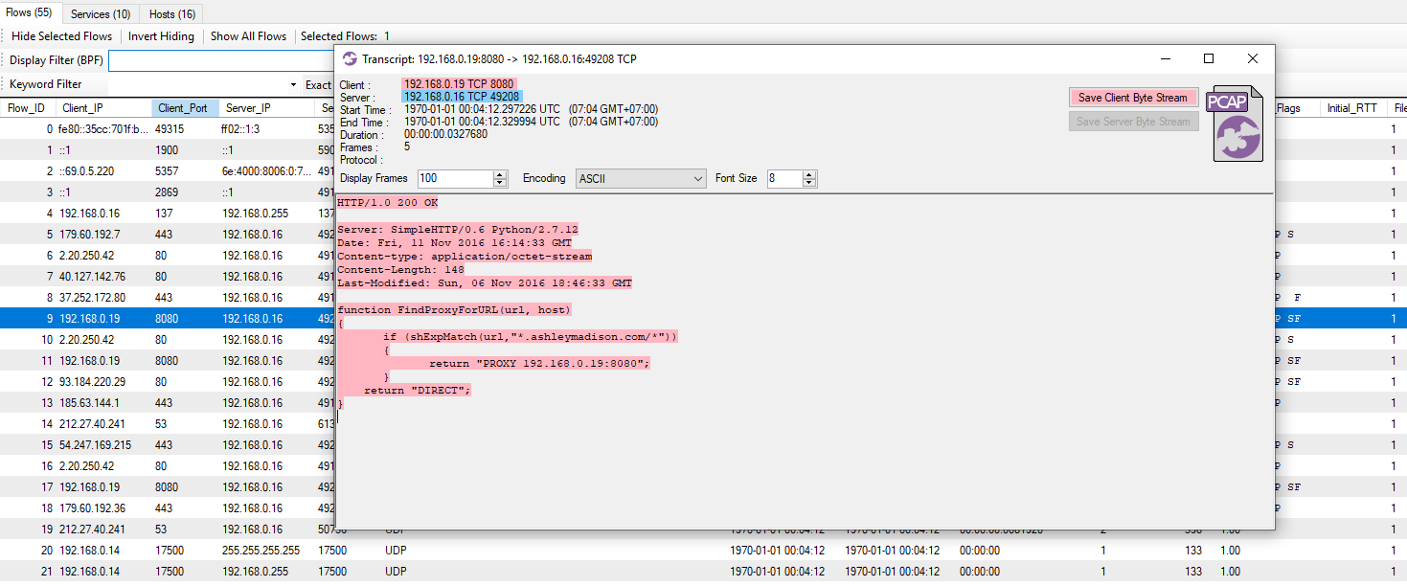Increase the Display Frames stepper value
The height and width of the screenshot is (586, 1407).
(x=499, y=175)
